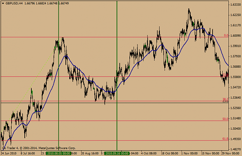Click the 0.0 Fibonacci level label
Image resolution: width=242 pixels, height=156 pixels.
point(226,35)
